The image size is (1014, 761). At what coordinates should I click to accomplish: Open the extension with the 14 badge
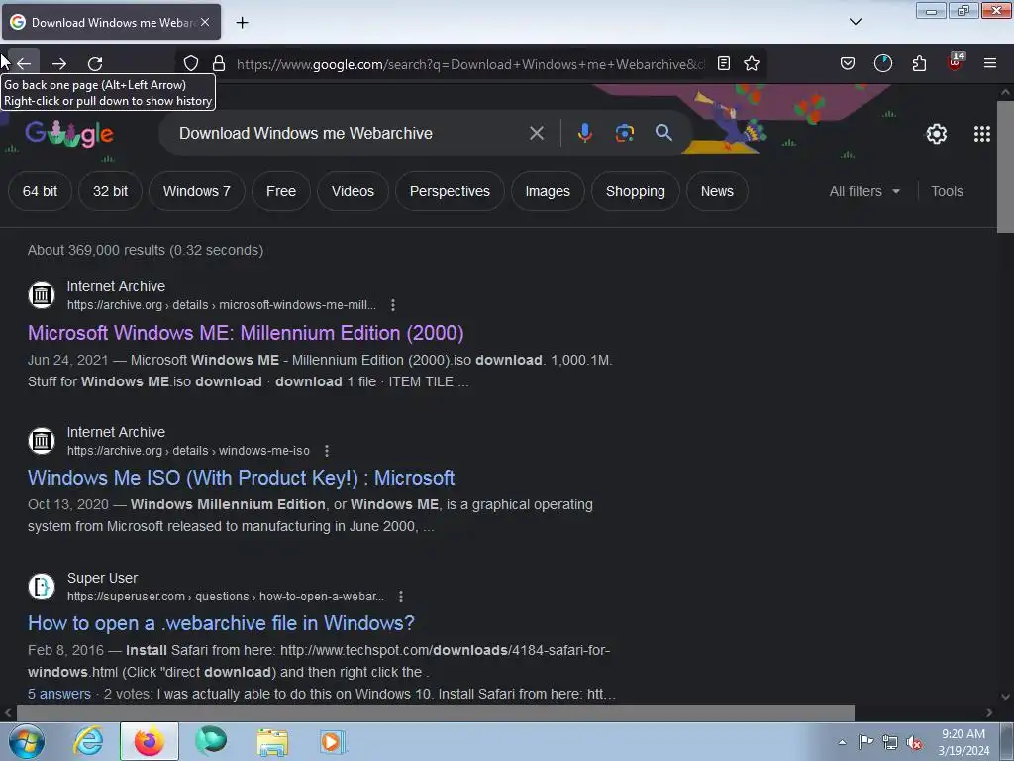click(956, 62)
